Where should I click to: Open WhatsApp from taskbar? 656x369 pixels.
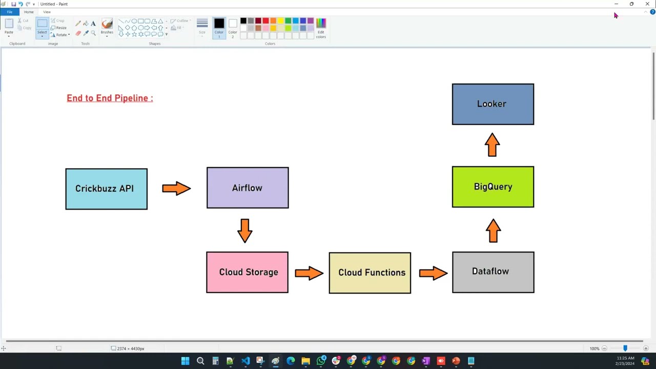(321, 361)
